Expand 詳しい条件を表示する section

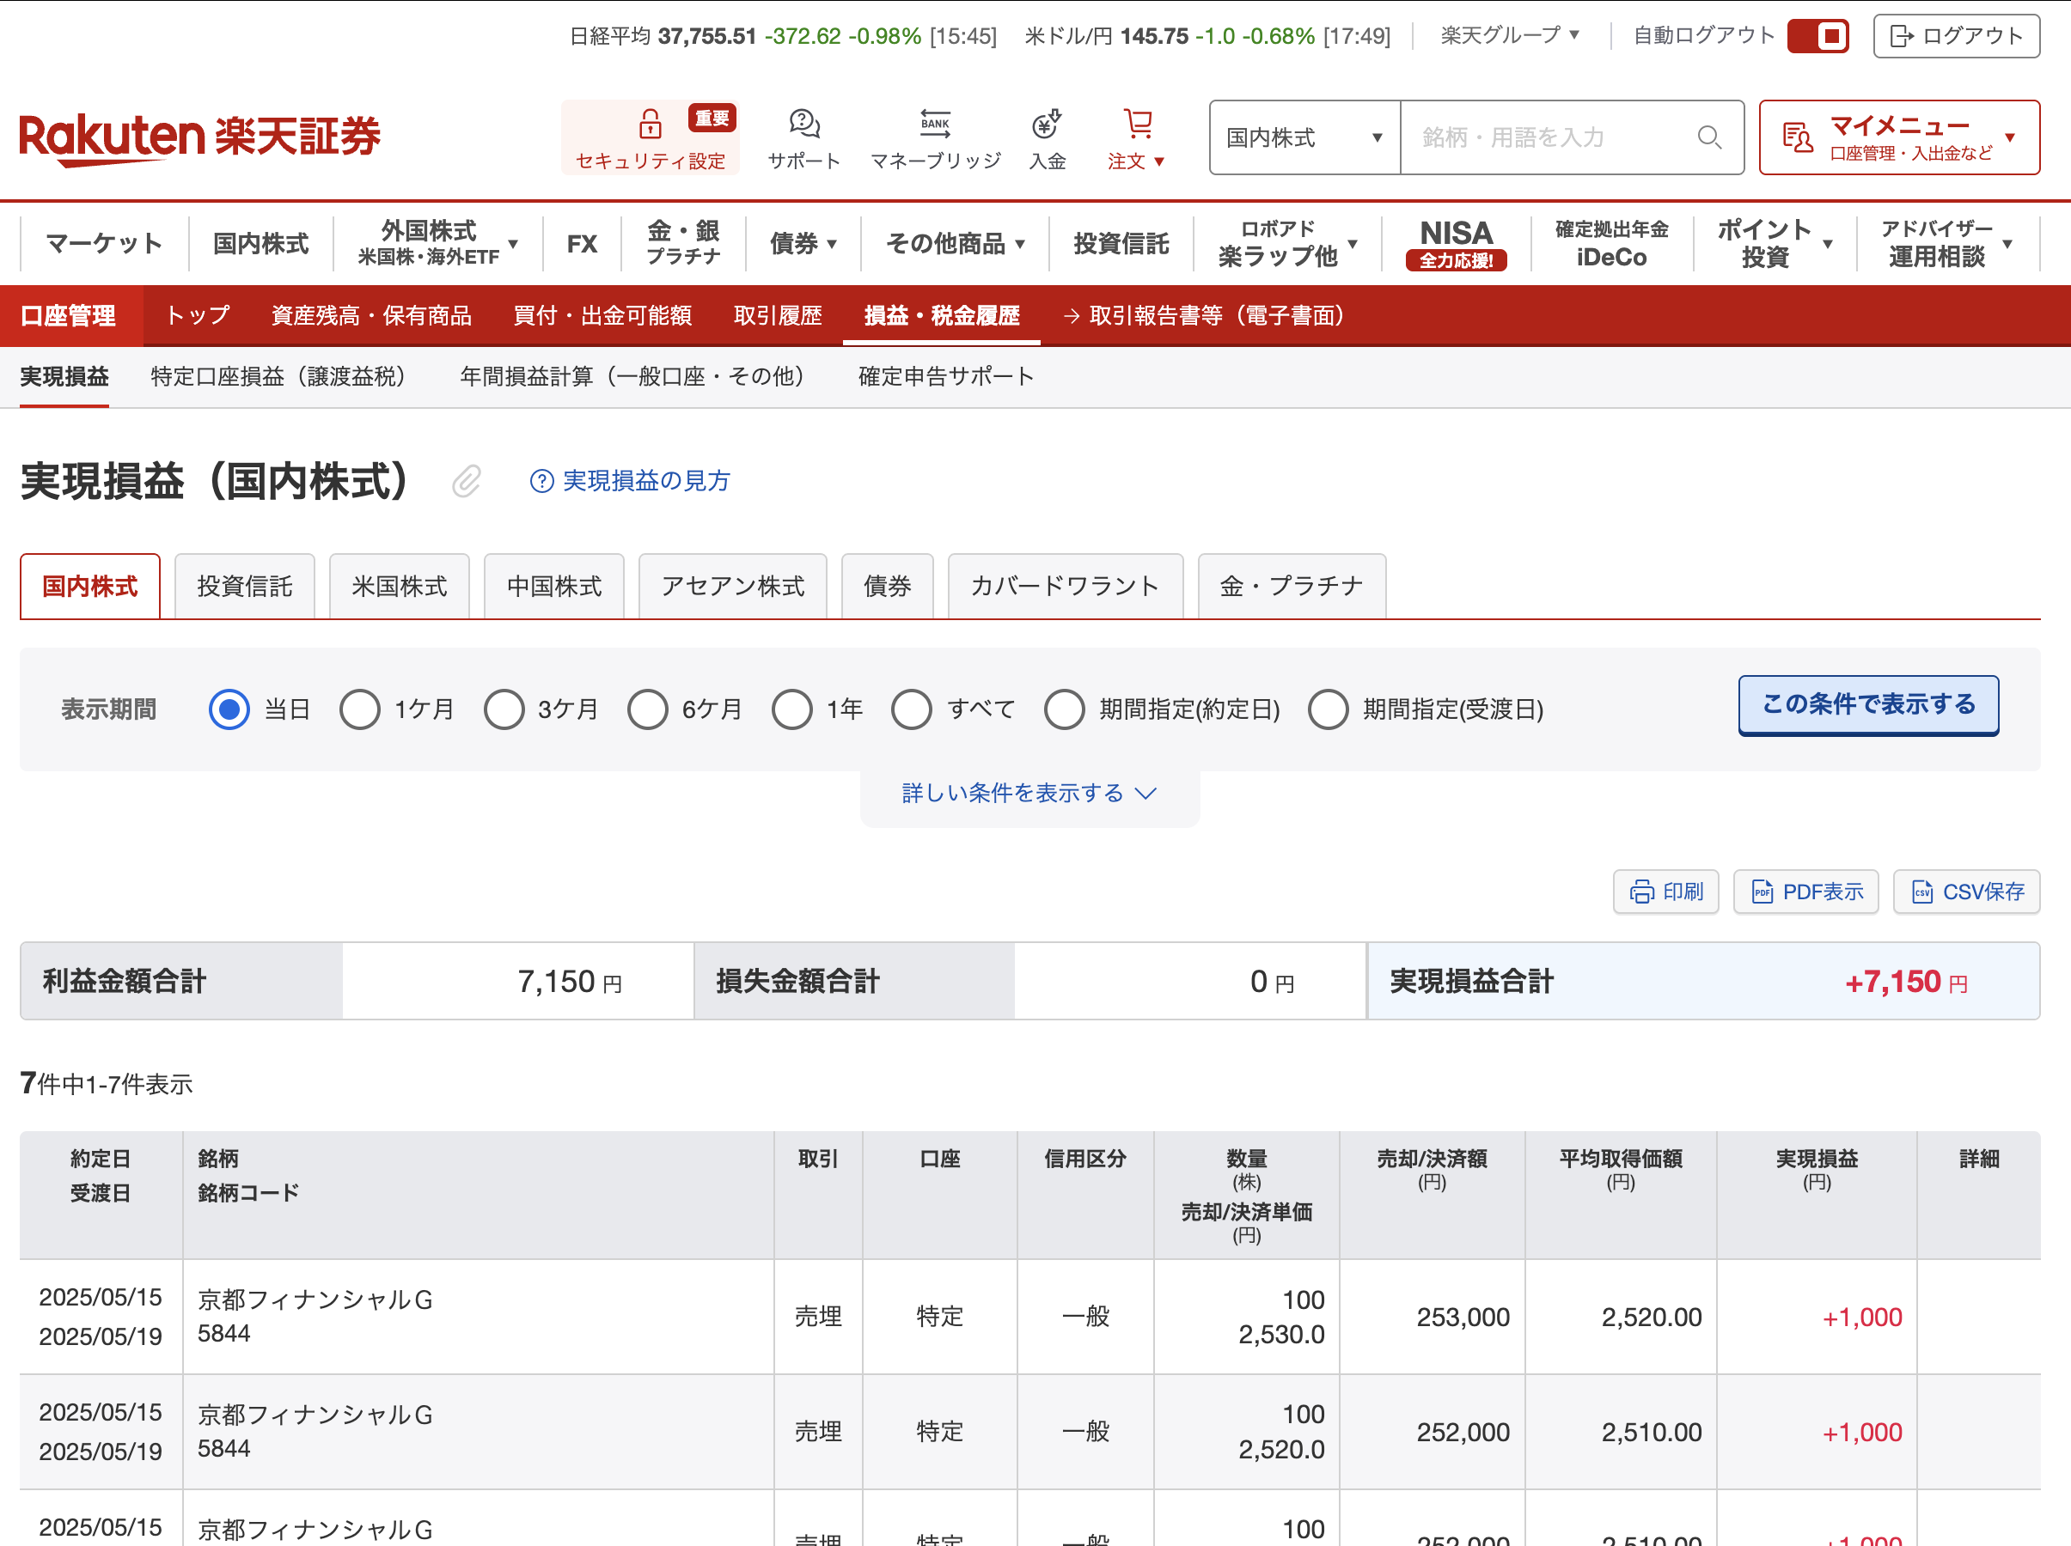click(x=1029, y=794)
